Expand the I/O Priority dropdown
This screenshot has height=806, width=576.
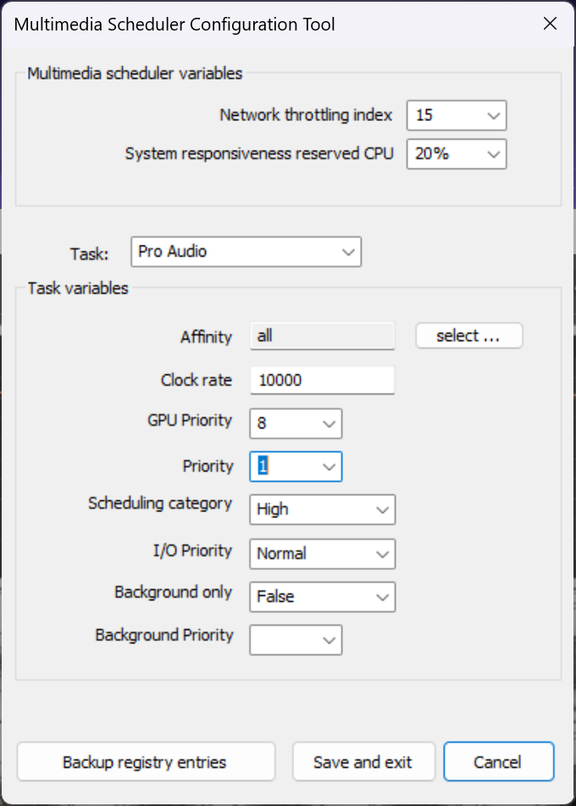click(x=323, y=554)
